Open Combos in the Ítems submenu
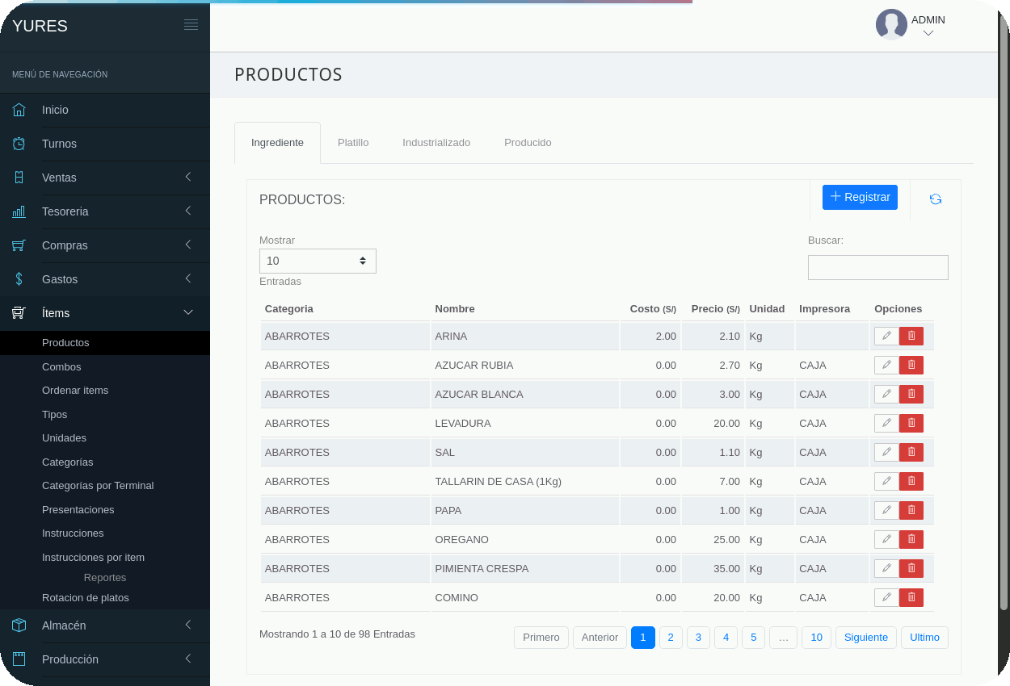Image resolution: width=1010 pixels, height=686 pixels. [61, 367]
